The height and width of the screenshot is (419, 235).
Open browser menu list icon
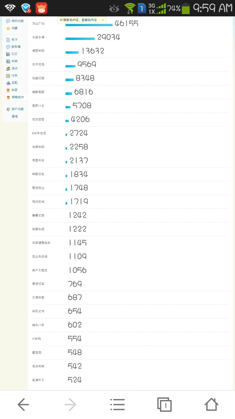coord(117,405)
